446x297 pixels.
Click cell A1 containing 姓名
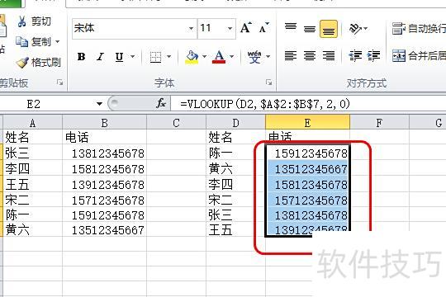32,137
